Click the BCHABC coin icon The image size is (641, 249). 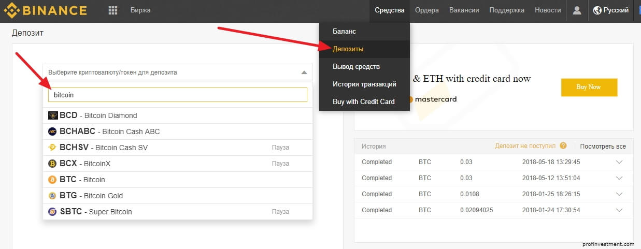[x=52, y=131]
